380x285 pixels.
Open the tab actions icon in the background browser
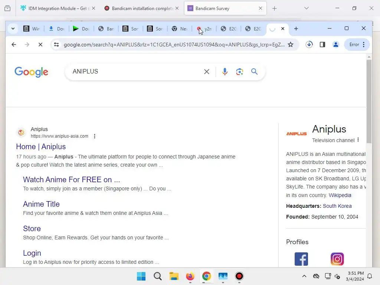click(7, 9)
